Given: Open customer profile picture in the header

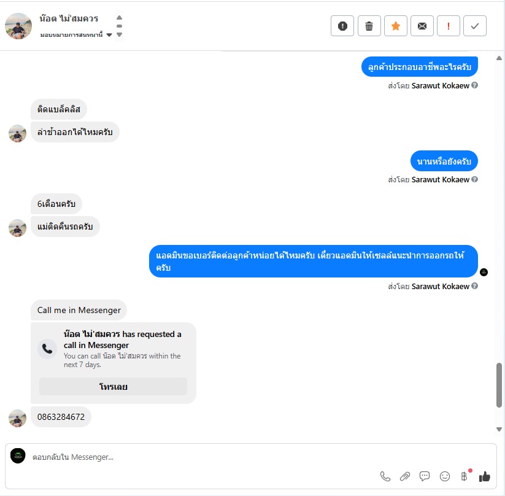Looking at the screenshot, I should (x=18, y=26).
